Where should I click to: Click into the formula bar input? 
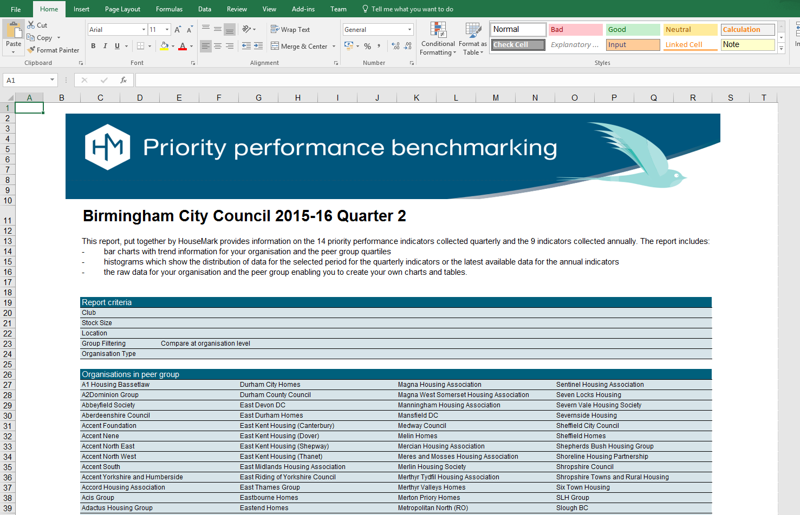click(467, 80)
